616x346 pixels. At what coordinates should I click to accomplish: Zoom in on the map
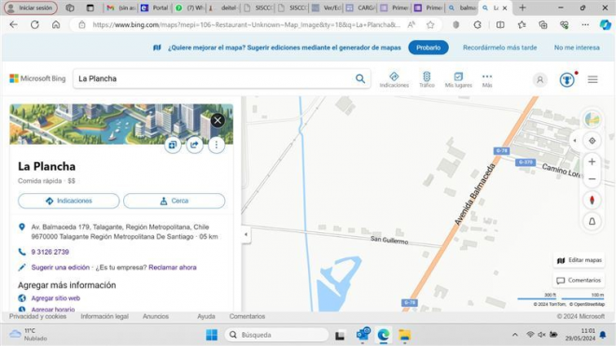point(592,161)
